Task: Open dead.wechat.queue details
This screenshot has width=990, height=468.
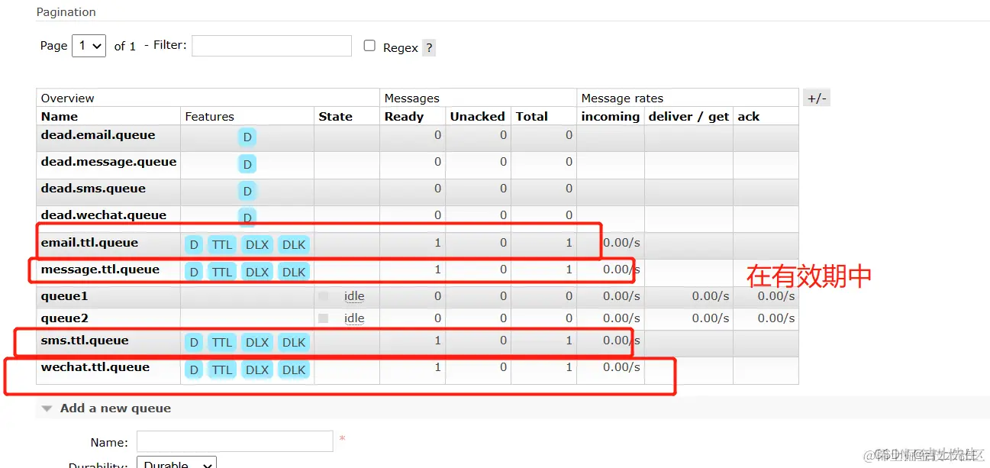Action: 104,215
